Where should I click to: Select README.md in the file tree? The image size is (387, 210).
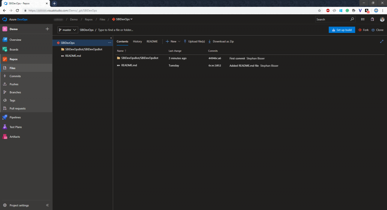(73, 56)
